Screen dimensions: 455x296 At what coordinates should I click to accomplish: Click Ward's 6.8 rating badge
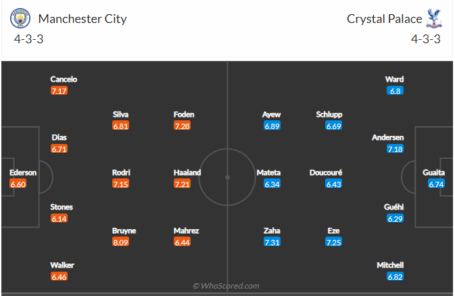[x=395, y=91]
